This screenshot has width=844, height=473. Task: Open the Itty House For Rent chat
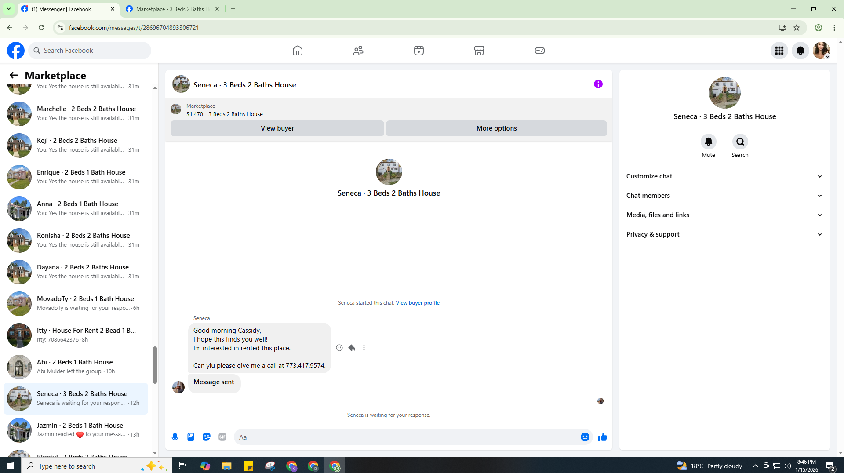[76, 335]
